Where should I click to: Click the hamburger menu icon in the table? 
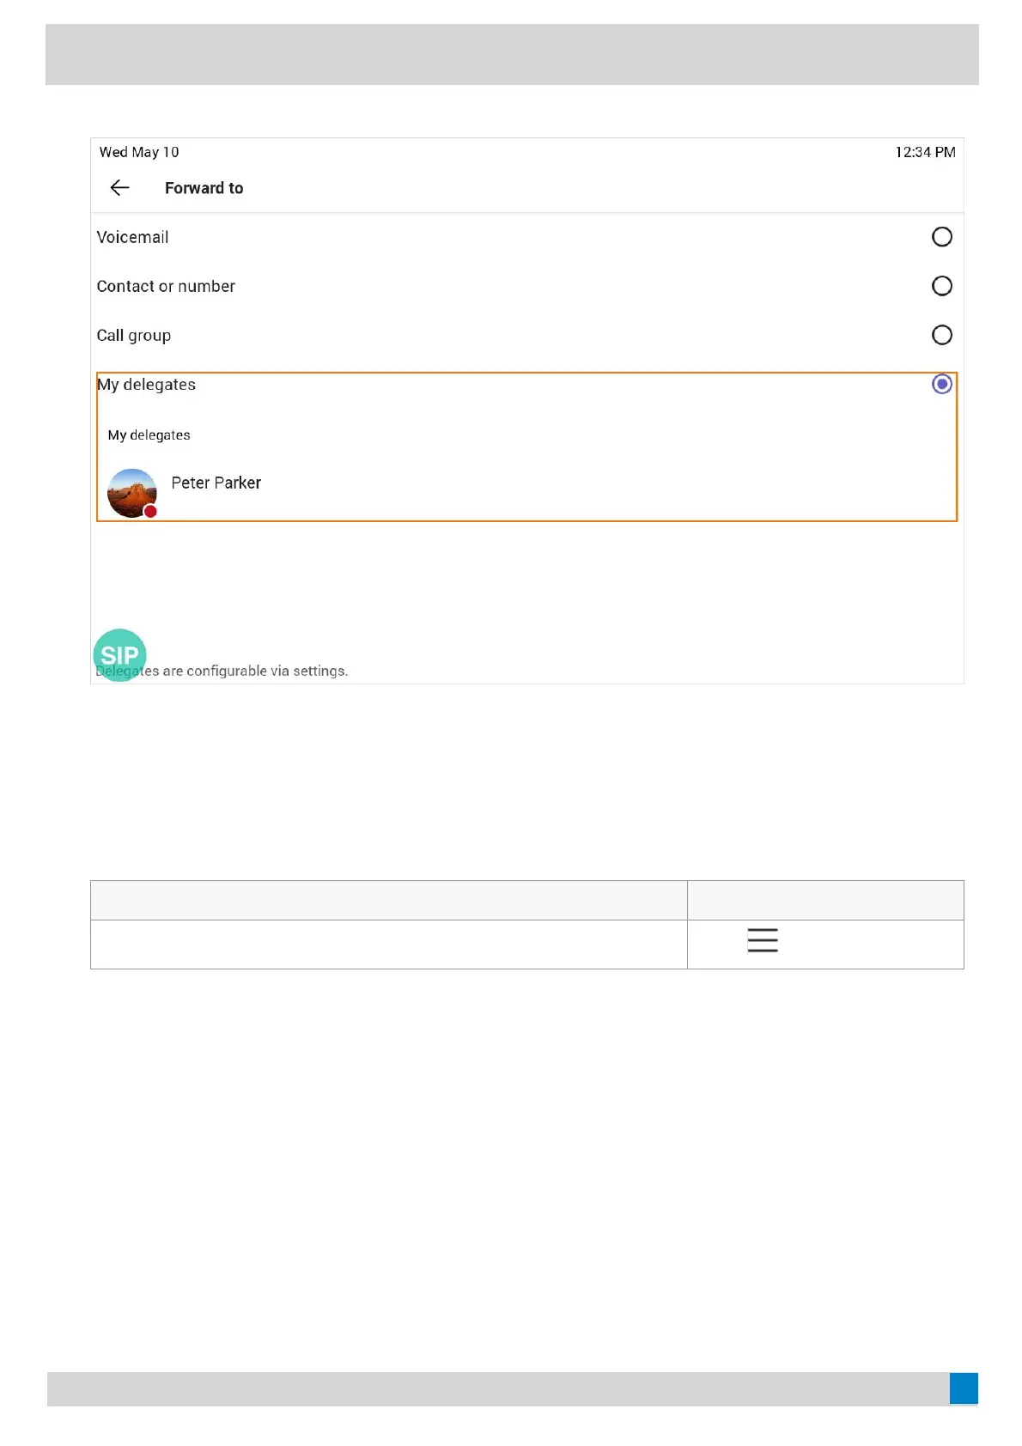[x=763, y=940]
